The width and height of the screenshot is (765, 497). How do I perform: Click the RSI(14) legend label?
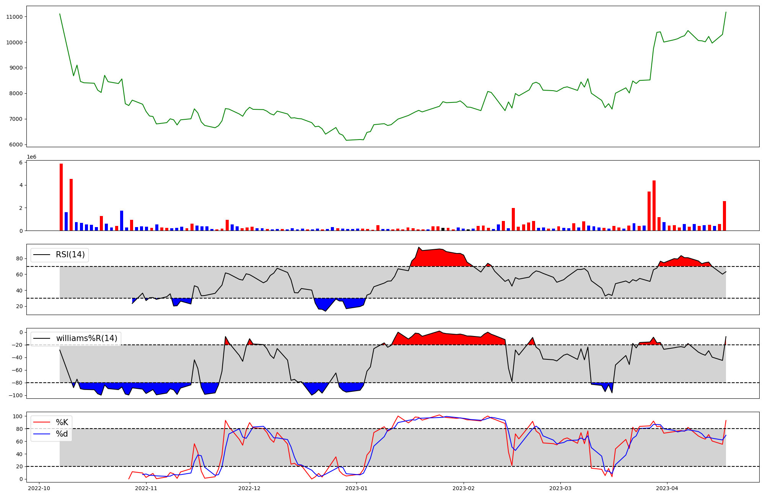click(x=70, y=255)
